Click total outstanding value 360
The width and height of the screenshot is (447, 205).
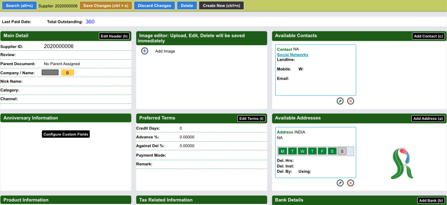tap(90, 22)
